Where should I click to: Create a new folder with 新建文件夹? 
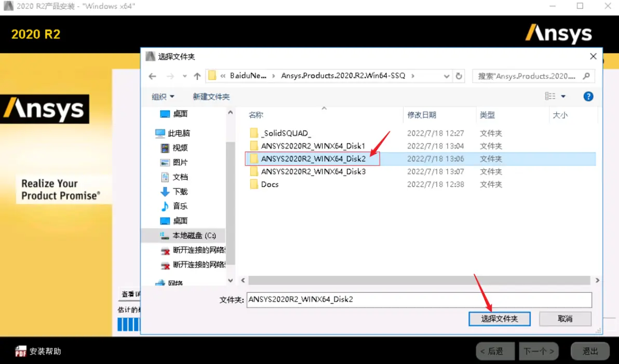pyautogui.click(x=211, y=97)
